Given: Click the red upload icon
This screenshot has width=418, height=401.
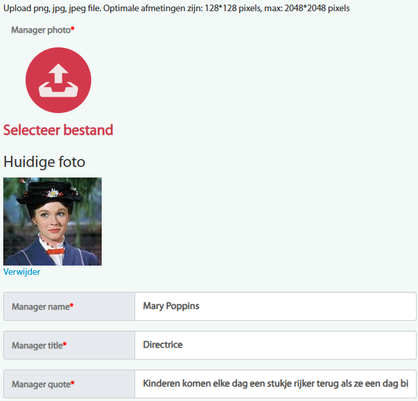Looking at the screenshot, I should [58, 80].
